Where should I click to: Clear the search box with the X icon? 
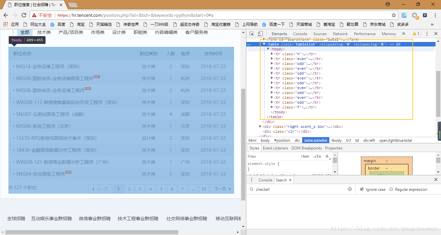click(x=350, y=189)
